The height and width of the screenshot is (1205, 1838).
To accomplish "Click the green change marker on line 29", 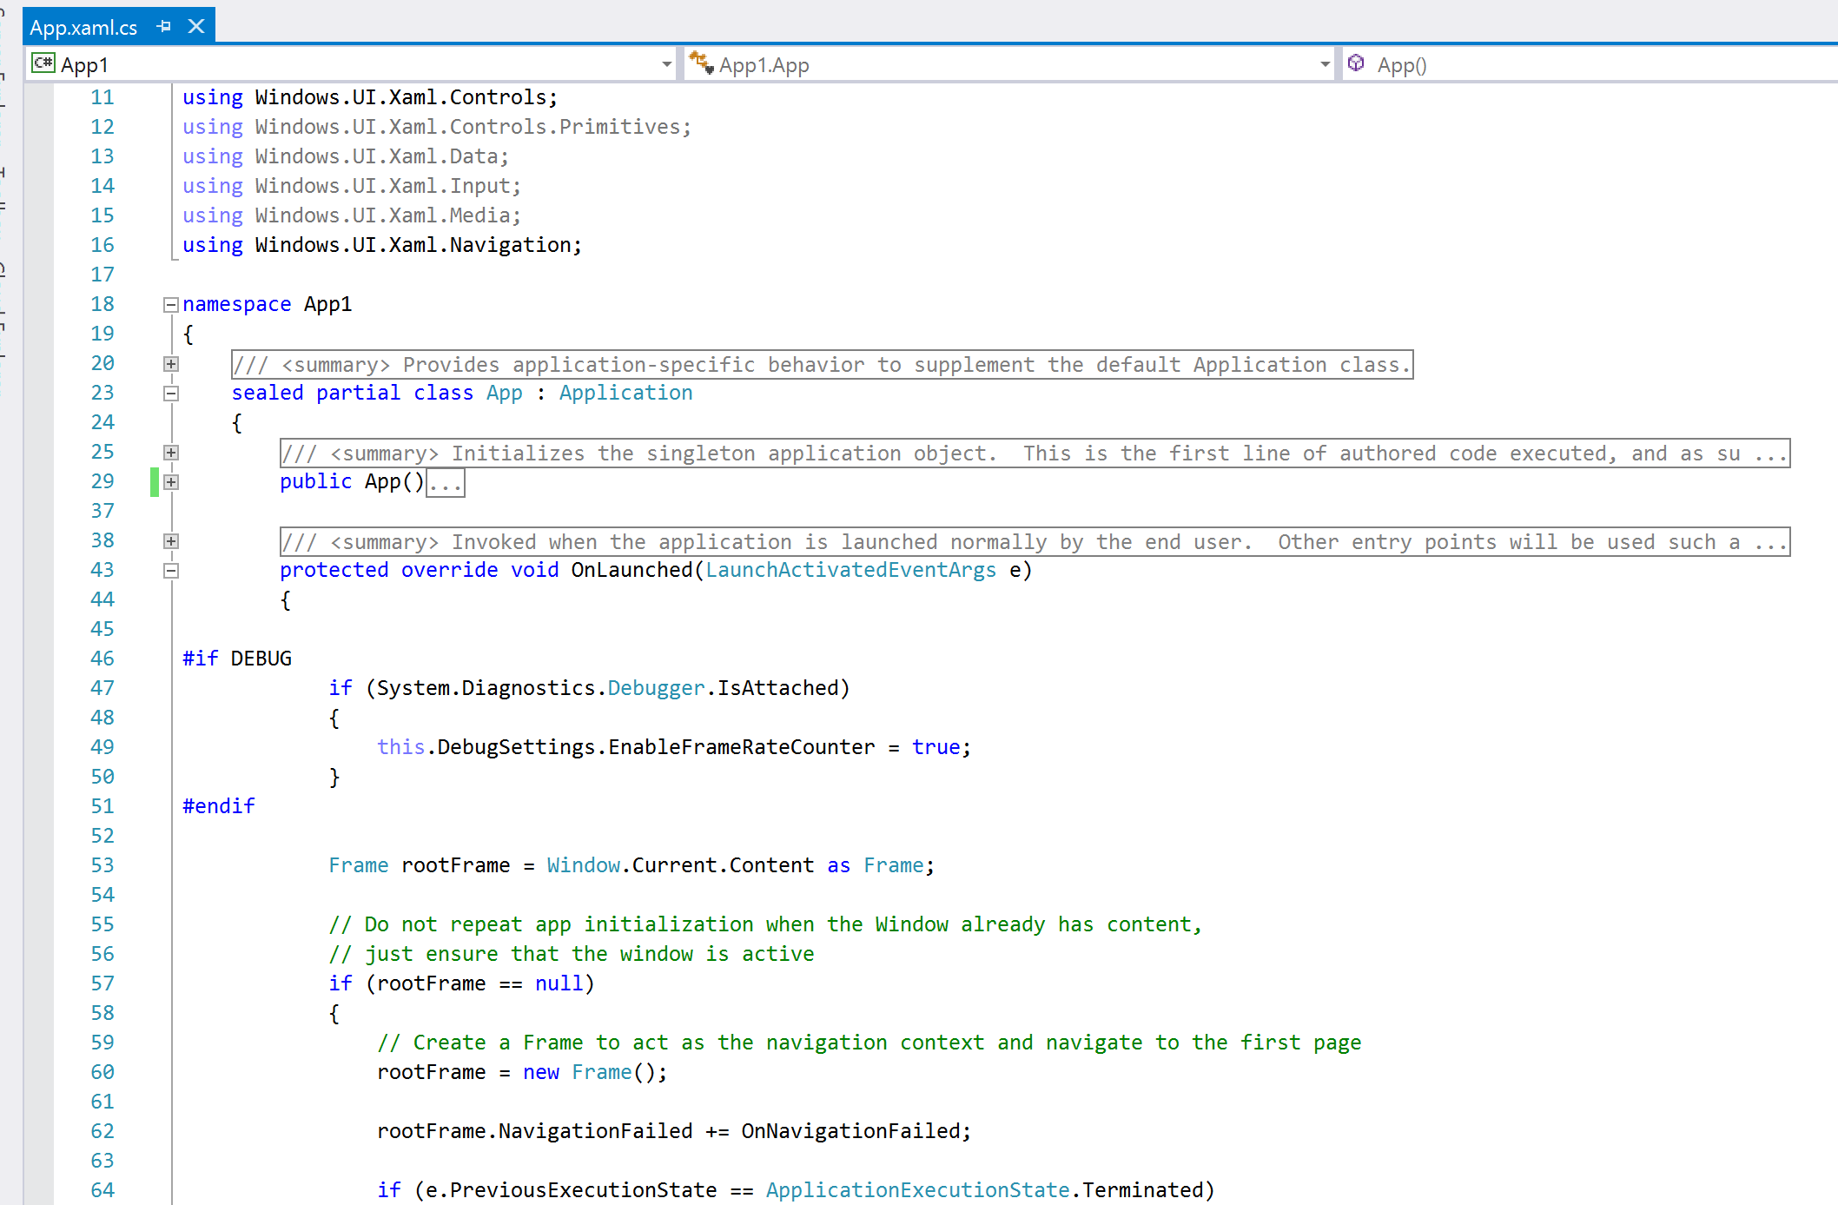I will (155, 481).
